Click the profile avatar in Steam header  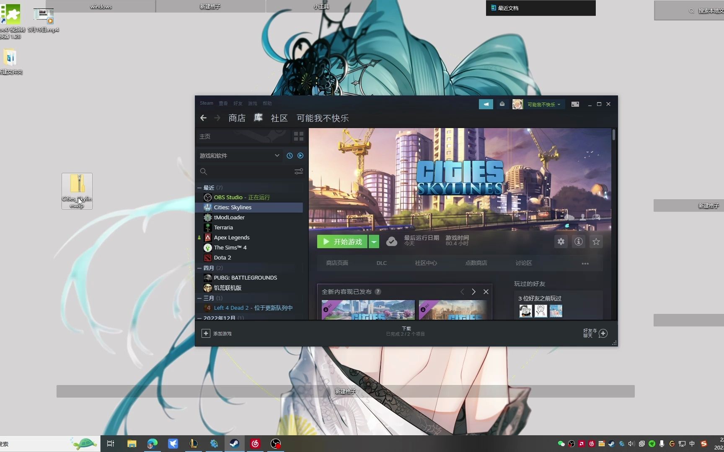(517, 104)
